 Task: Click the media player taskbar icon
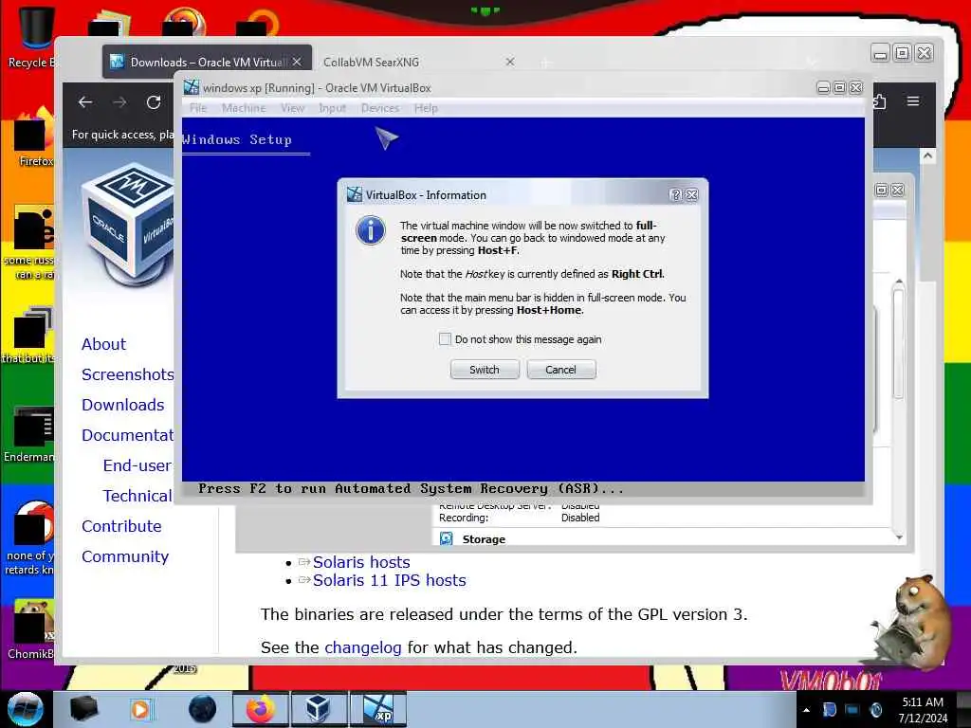[140, 709]
